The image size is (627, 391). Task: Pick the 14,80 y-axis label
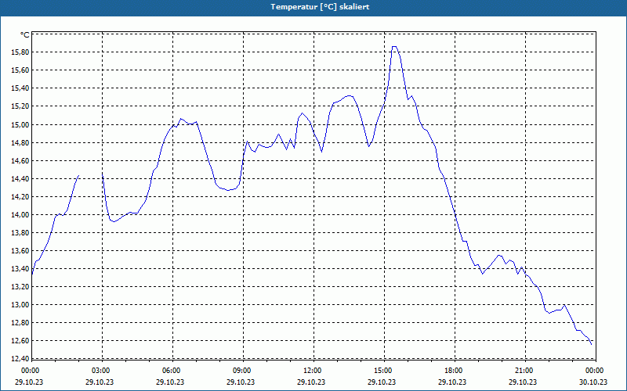pyautogui.click(x=20, y=142)
